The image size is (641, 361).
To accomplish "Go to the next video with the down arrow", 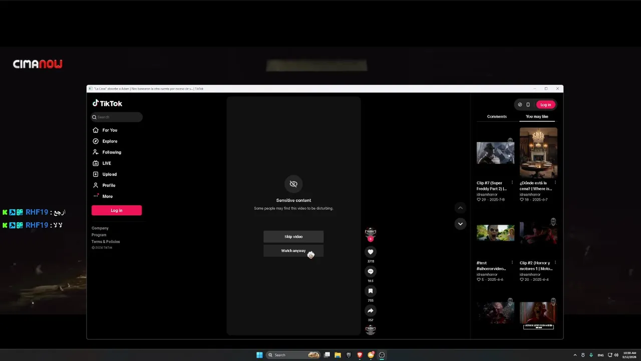I will (460, 224).
